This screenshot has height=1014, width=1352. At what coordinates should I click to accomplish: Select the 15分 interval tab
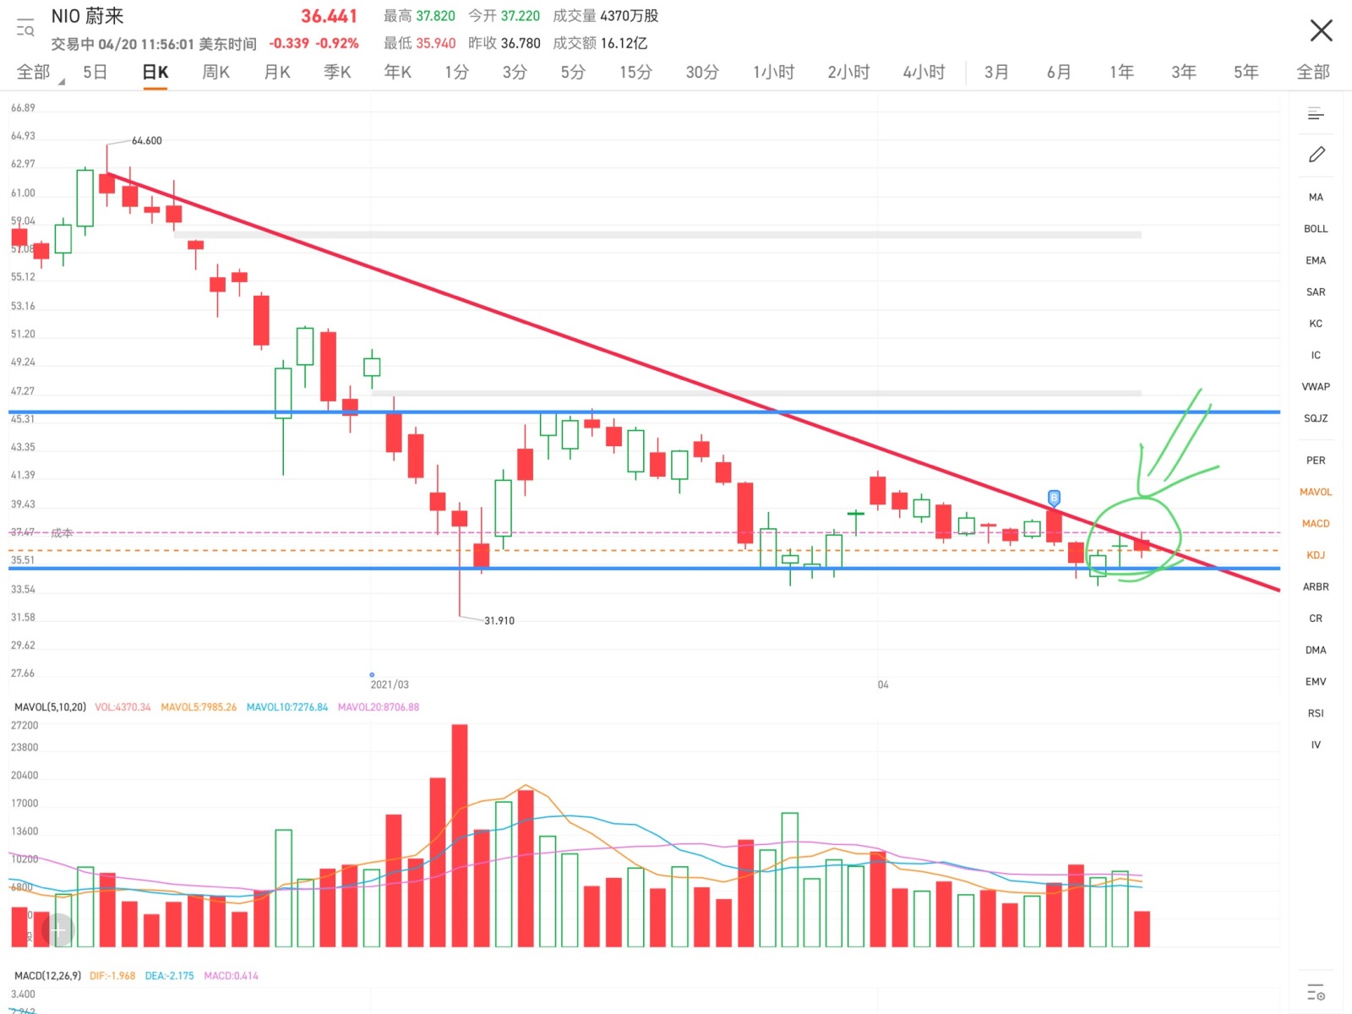point(635,73)
